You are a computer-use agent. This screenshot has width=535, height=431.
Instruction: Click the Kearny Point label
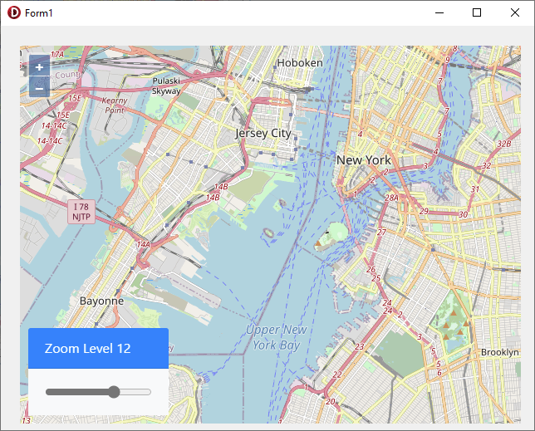(x=115, y=105)
